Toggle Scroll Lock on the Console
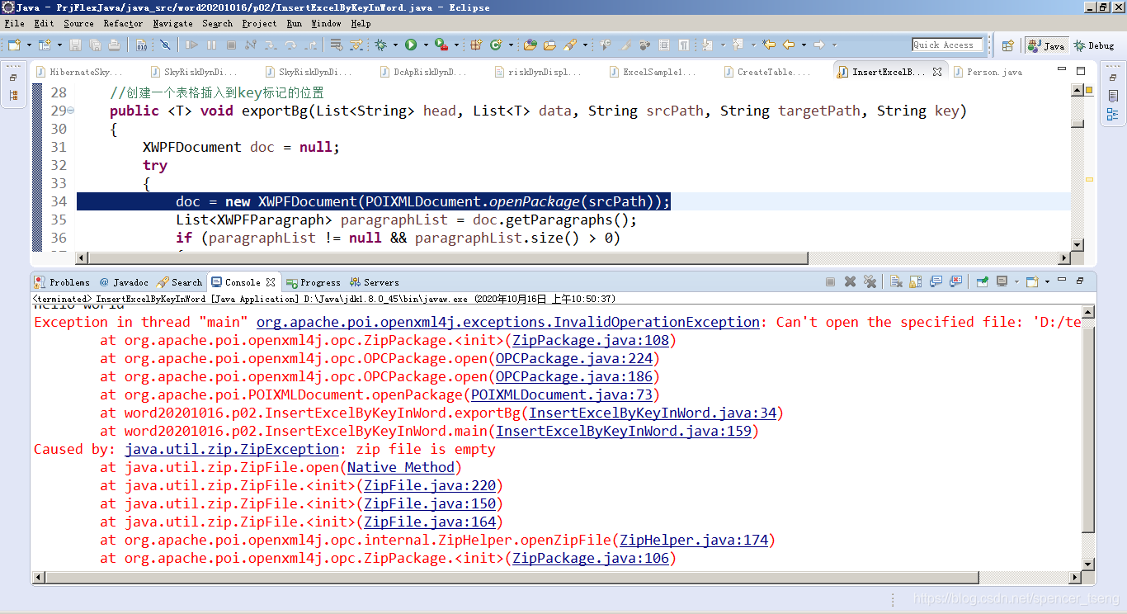The height and width of the screenshot is (614, 1127). 915,281
